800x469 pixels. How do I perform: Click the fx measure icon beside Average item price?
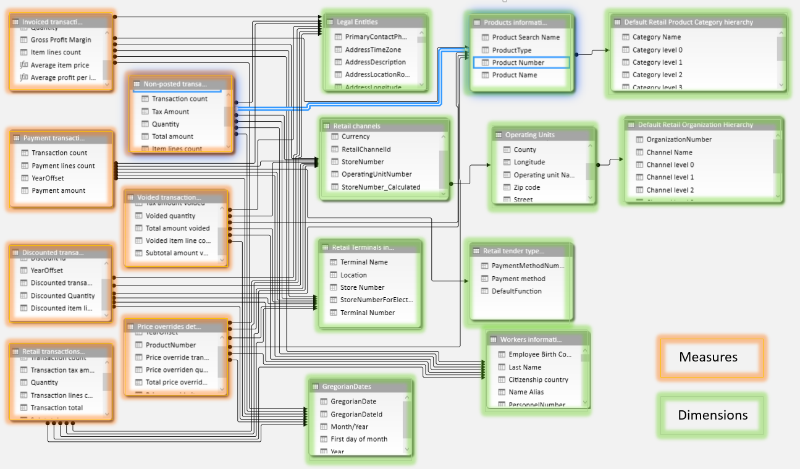[24, 65]
